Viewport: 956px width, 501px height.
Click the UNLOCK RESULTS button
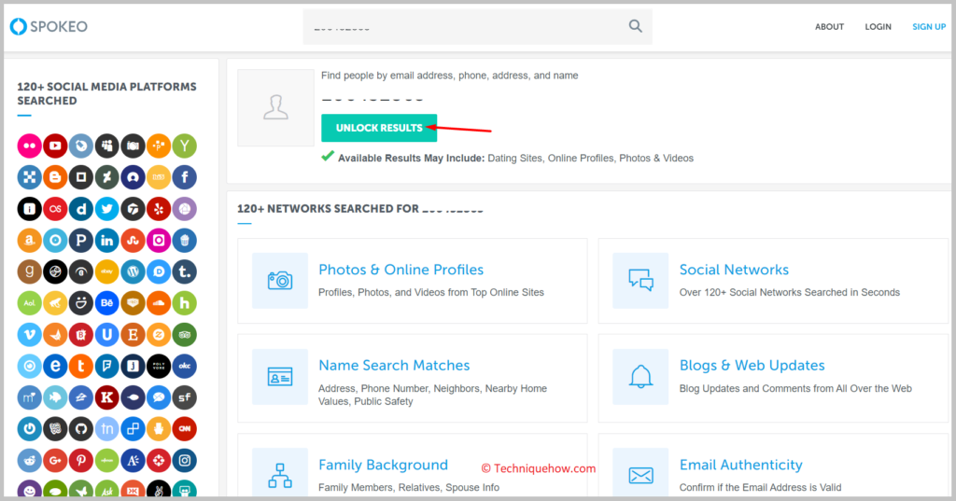[379, 128]
